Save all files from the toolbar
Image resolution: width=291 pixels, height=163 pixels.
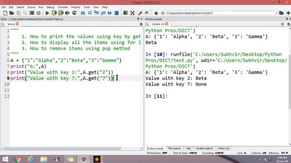click(25, 13)
